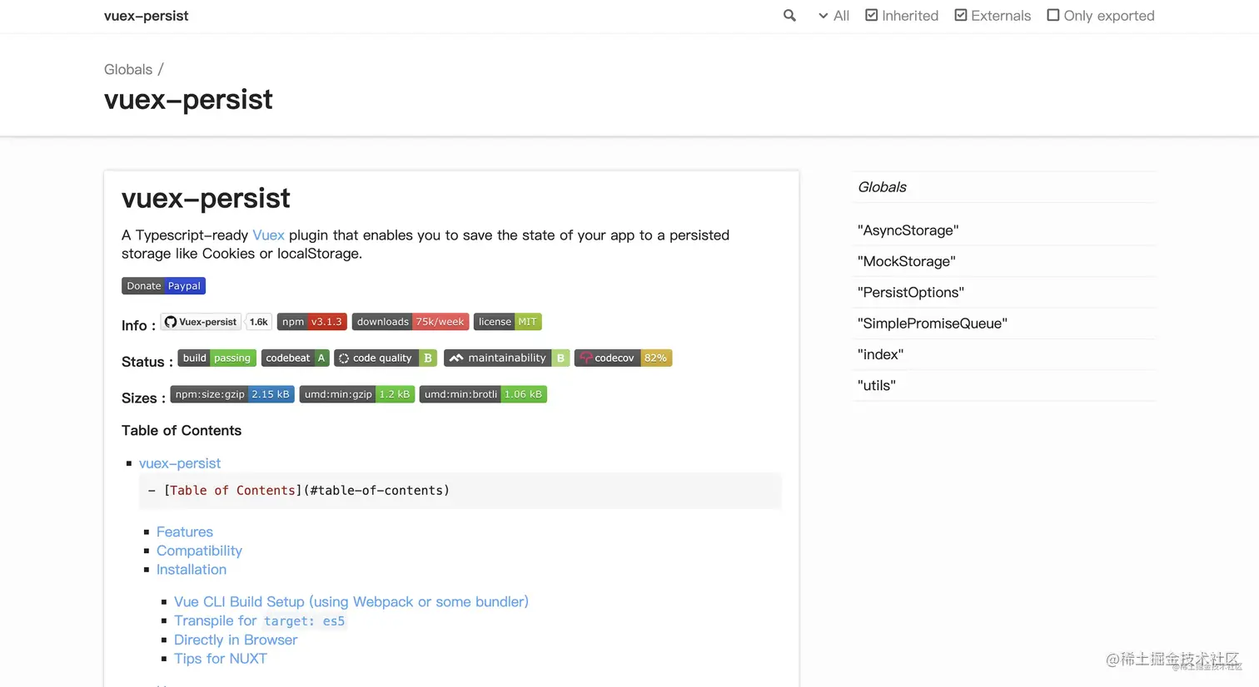Open the All visibility dropdown
1259x687 pixels.
click(x=834, y=16)
